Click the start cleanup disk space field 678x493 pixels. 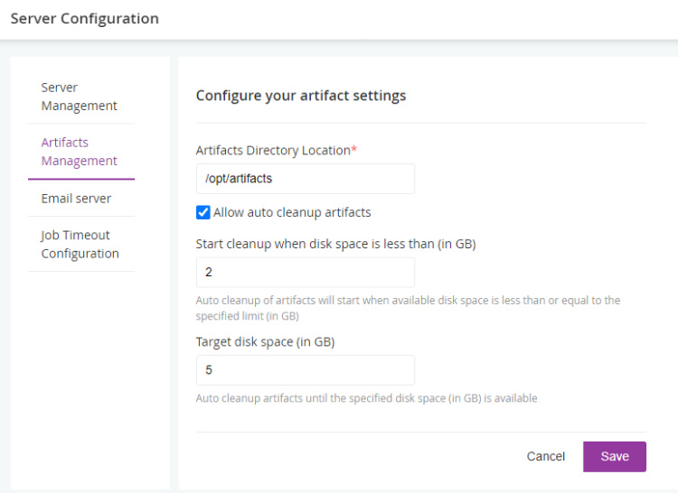pyautogui.click(x=305, y=272)
